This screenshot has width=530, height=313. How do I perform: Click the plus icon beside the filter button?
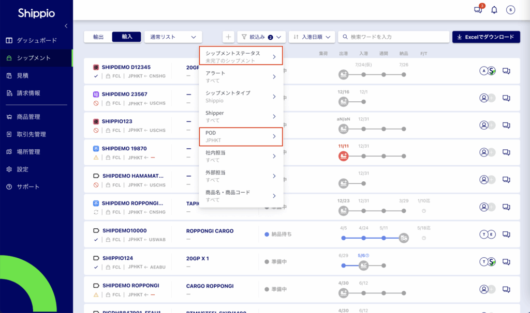[x=228, y=37]
